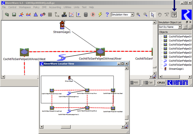Image resolution: width=193 pixels, height=134 pixels.
Task: Click the Opt status button
Action: [x=148, y=83]
